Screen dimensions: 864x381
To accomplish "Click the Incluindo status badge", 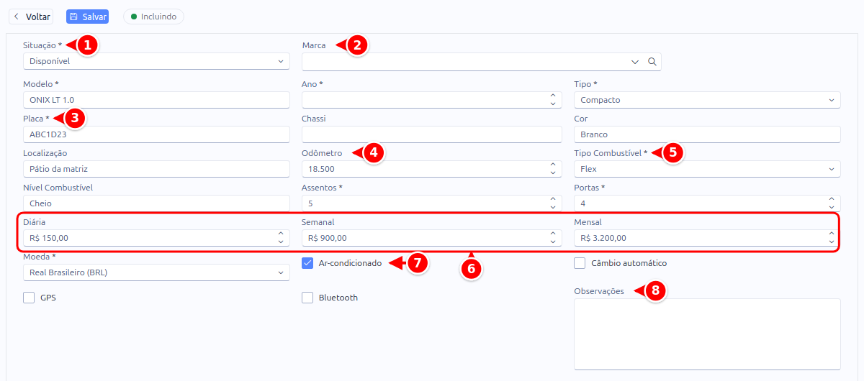I will (x=153, y=16).
